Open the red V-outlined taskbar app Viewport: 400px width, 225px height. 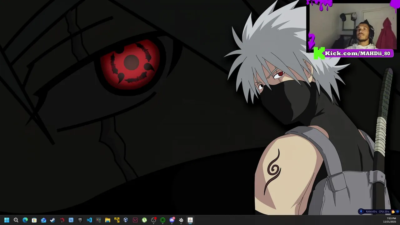(x=135, y=220)
